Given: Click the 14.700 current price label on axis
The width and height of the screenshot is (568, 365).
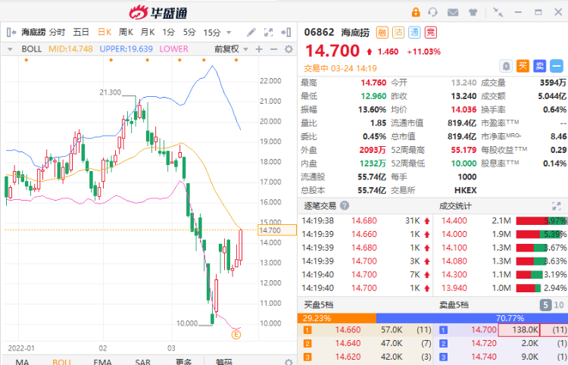Looking at the screenshot, I should tap(277, 230).
